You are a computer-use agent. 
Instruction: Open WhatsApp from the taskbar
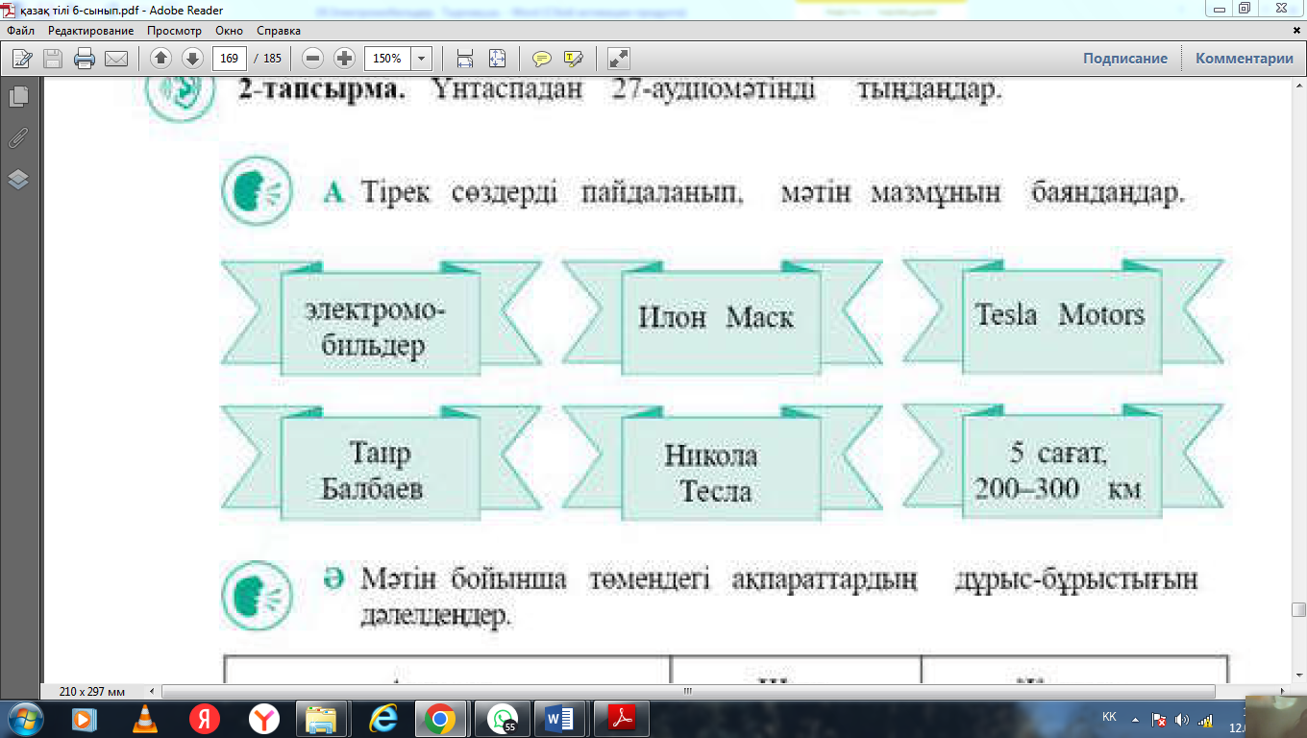[x=502, y=718]
